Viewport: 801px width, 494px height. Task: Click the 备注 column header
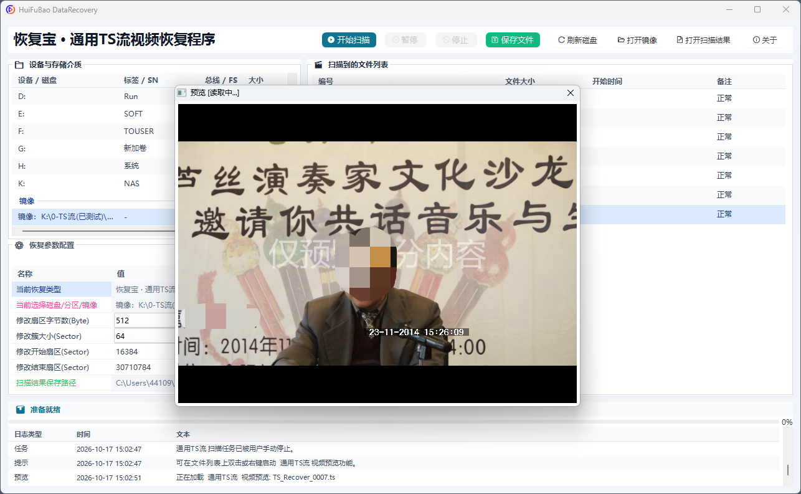click(x=724, y=82)
